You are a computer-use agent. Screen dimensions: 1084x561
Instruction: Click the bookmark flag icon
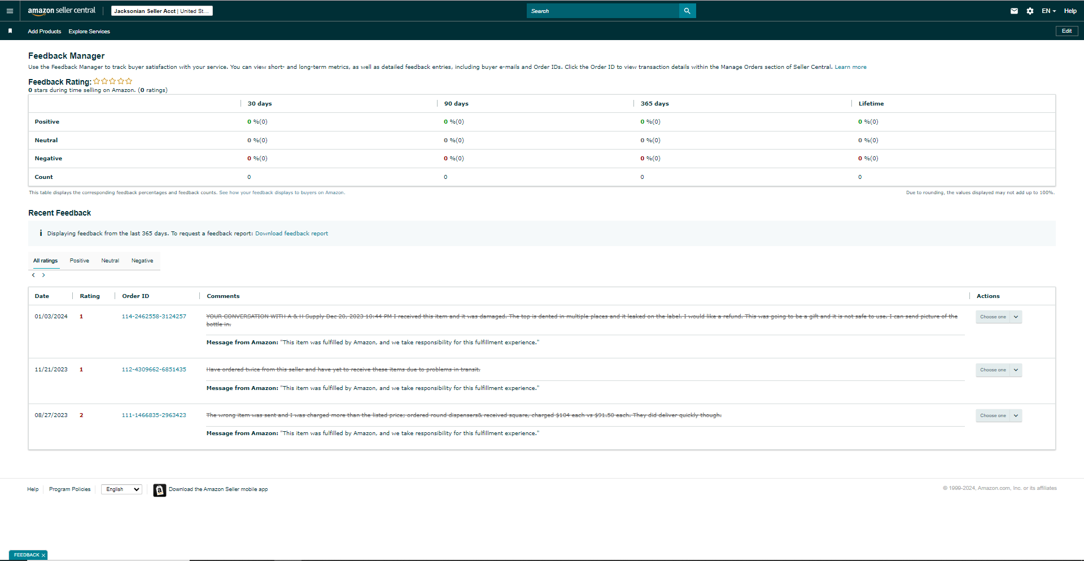tap(10, 31)
